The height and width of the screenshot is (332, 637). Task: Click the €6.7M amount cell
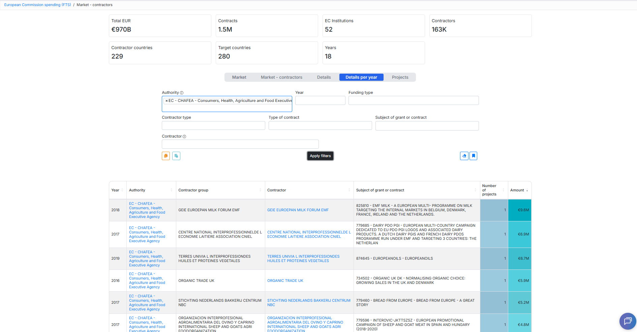coord(520,259)
